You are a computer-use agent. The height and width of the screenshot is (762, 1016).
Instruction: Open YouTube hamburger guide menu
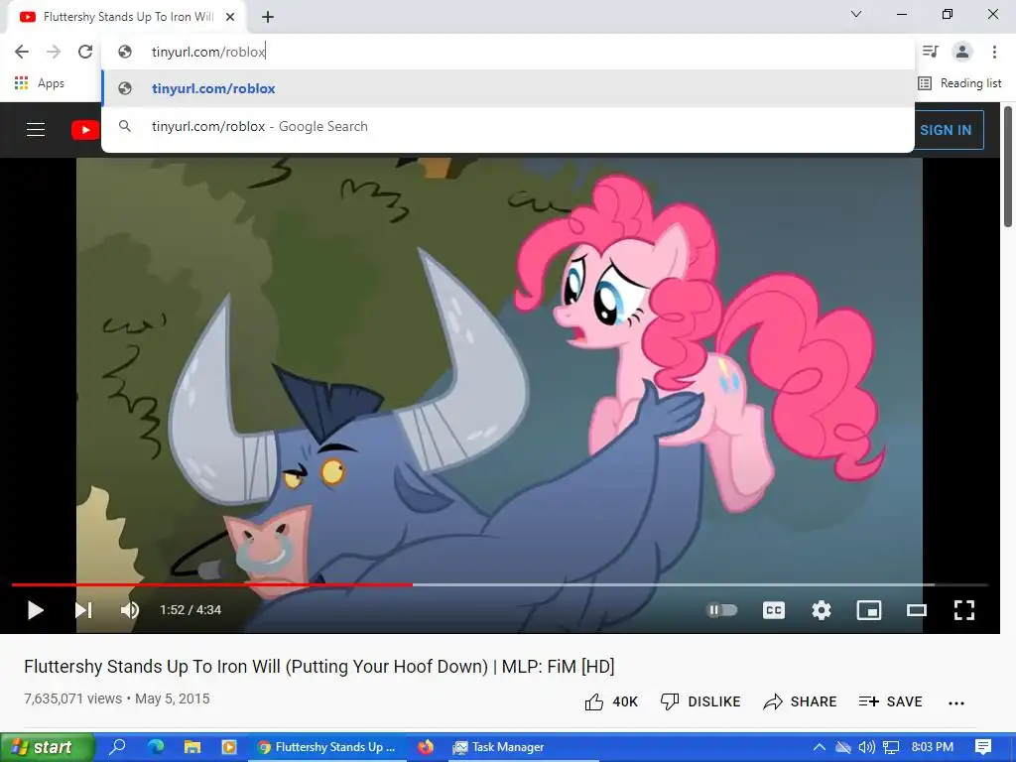click(x=36, y=130)
